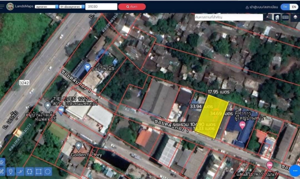
Task: Click the Golden factory place label
Action: coord(86,155)
